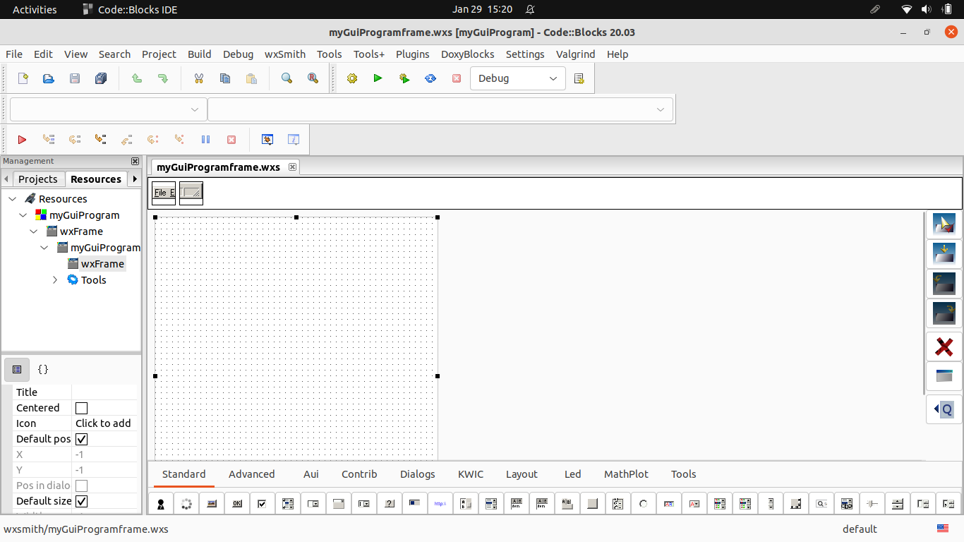
Task: Click the Replace magnifier icon
Action: 313,78
